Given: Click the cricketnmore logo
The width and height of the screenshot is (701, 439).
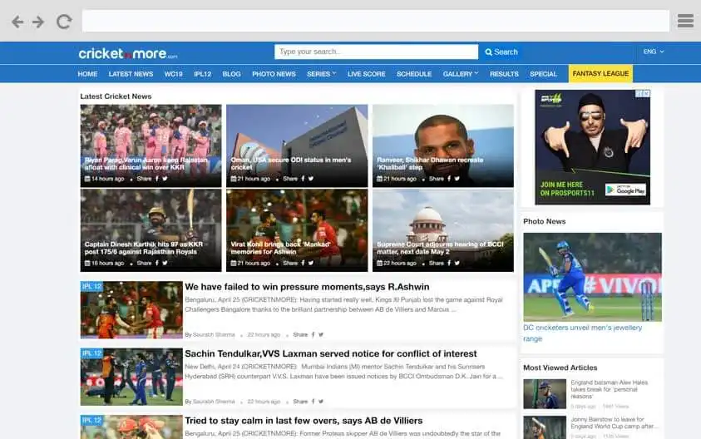Looking at the screenshot, I should (x=127, y=53).
